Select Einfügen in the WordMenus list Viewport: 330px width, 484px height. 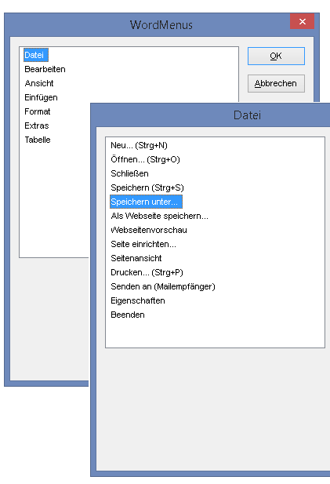coord(41,97)
